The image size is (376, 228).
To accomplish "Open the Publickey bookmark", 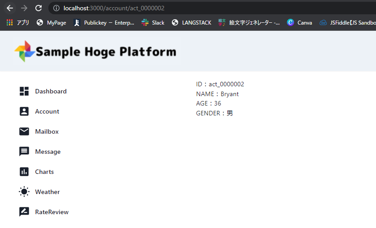I will click(x=104, y=22).
